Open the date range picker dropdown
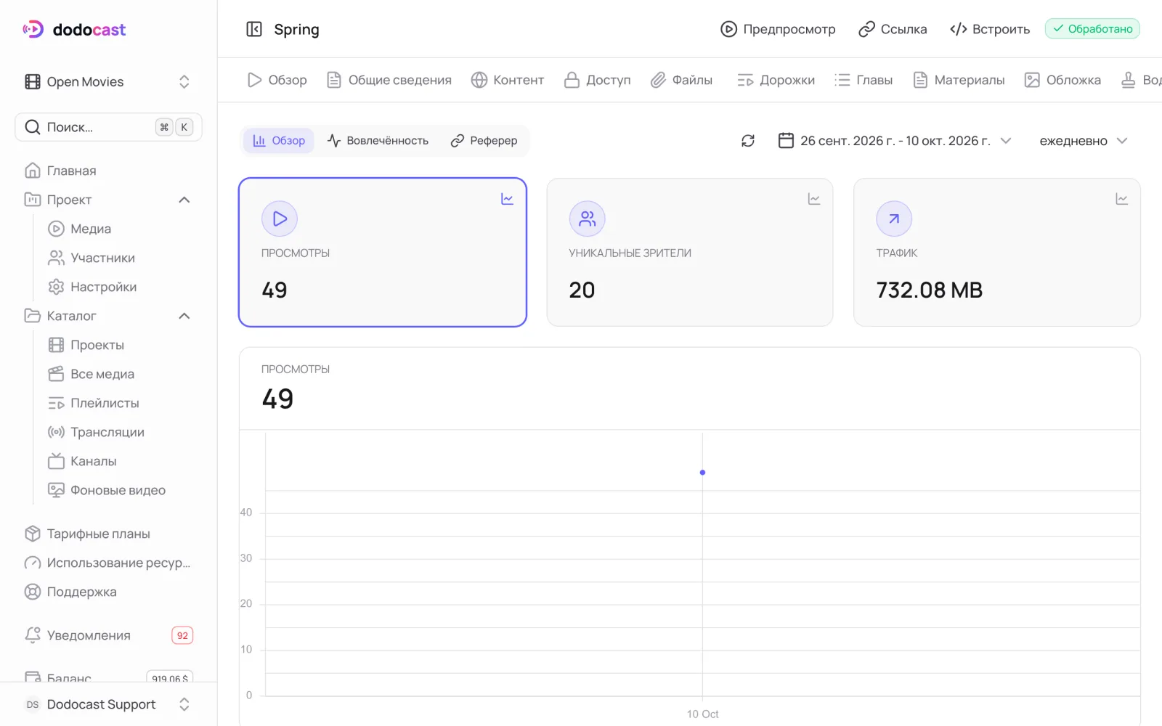The height and width of the screenshot is (726, 1162). 895,141
